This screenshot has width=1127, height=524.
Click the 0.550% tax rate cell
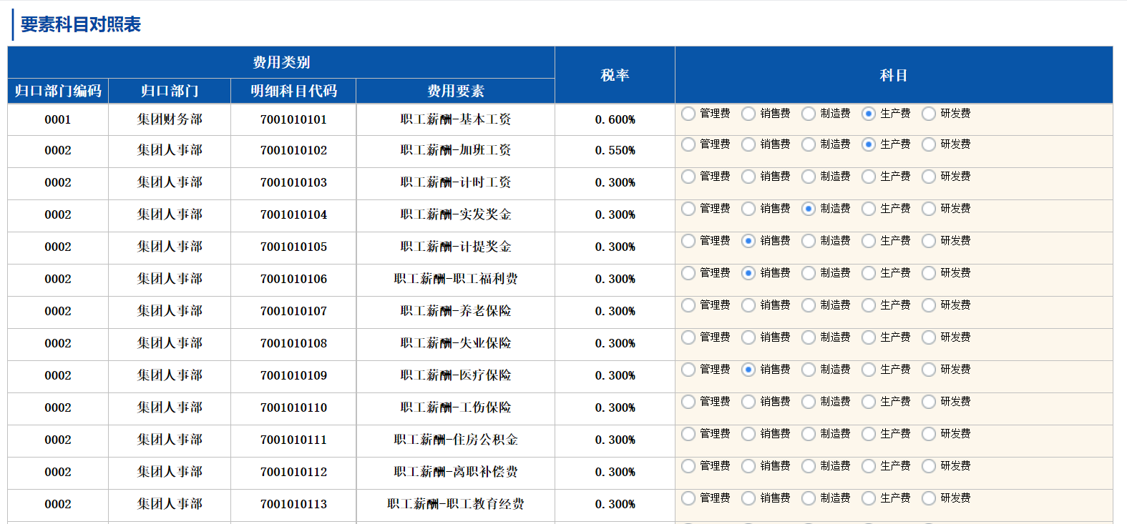tap(615, 150)
